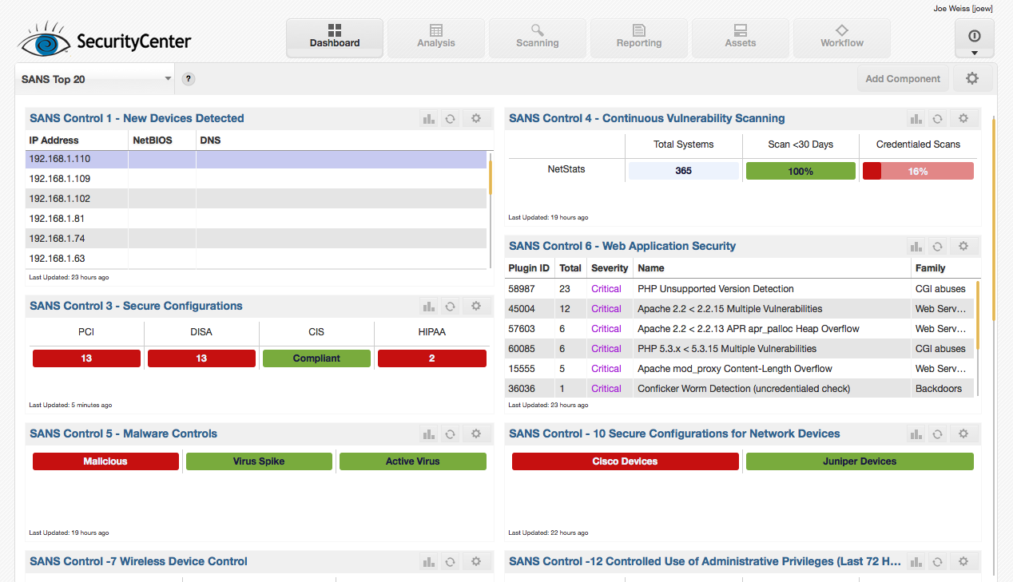This screenshot has width=1013, height=582.
Task: Open chart view for Control 7 Wireless panel
Action: click(429, 561)
